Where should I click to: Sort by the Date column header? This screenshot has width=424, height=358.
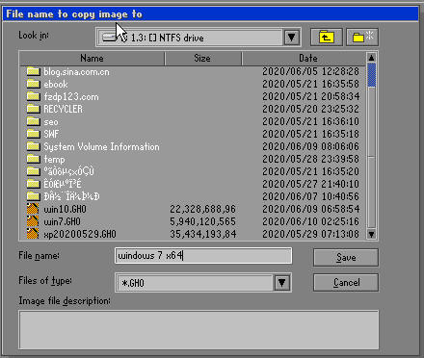point(305,59)
